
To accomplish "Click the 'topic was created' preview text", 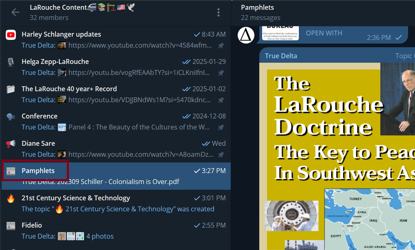I will tap(118, 209).
